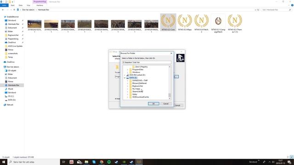
Task: Expand the SteamLibrary folder node
Action: [x=128, y=92]
